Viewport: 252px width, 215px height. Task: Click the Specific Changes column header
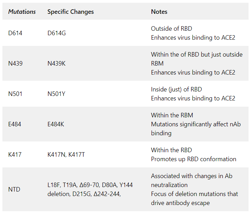point(70,12)
